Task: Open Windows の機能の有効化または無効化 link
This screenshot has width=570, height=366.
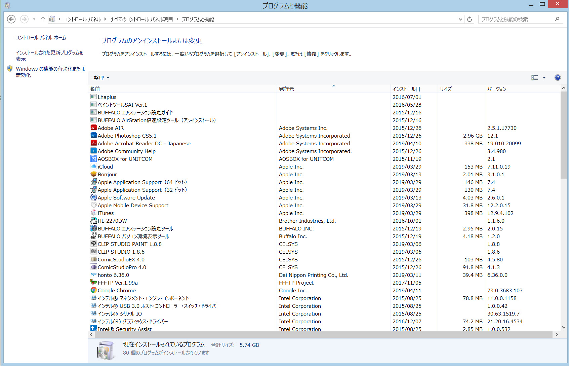Action: 50,72
